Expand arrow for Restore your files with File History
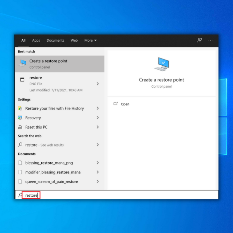The image size is (233, 233). pos(98,108)
